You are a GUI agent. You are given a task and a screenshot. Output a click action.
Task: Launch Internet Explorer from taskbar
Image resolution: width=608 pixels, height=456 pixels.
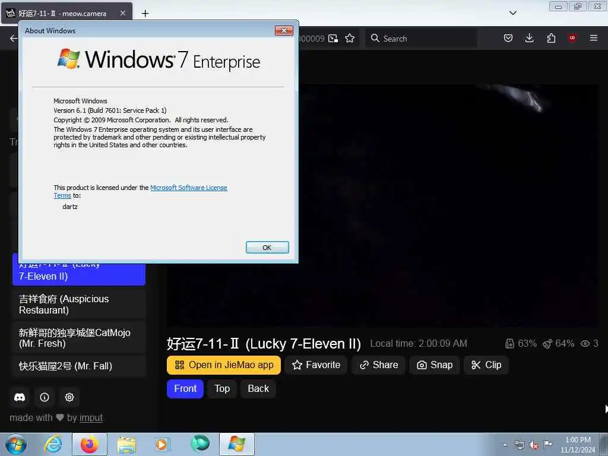coord(53,444)
